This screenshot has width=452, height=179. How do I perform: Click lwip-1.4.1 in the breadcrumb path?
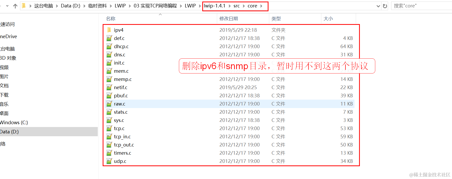click(x=214, y=6)
